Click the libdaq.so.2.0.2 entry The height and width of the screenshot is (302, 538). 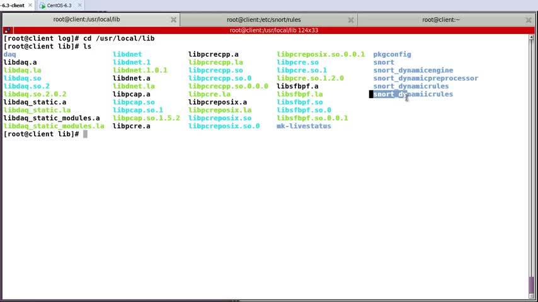pyautogui.click(x=35, y=94)
